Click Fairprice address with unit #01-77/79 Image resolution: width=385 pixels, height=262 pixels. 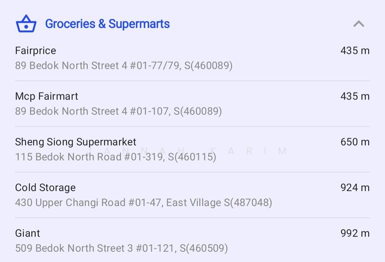point(124,65)
